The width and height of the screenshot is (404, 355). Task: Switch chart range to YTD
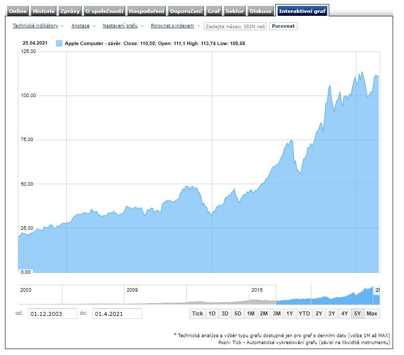[x=304, y=313]
